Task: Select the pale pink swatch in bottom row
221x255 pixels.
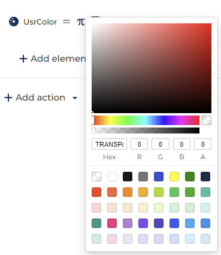Action: [112, 239]
